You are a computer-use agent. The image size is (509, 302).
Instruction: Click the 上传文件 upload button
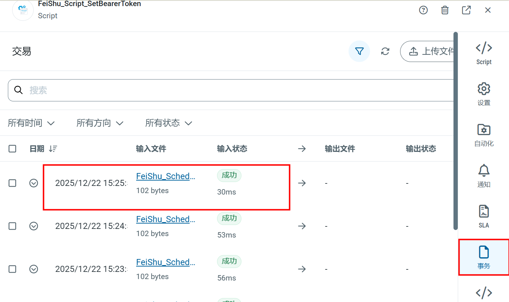pyautogui.click(x=427, y=51)
